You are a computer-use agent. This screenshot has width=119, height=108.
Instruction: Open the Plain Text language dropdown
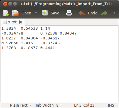20,105
